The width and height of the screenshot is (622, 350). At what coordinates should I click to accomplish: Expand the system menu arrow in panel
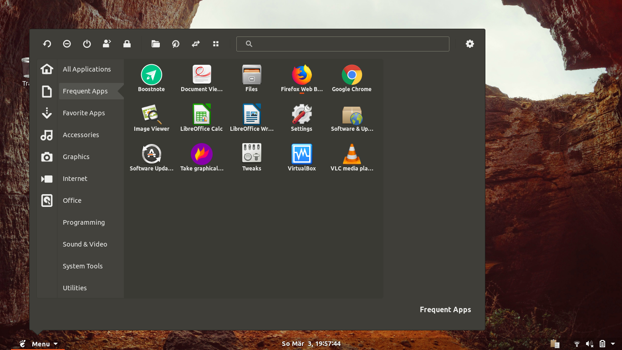(x=613, y=344)
